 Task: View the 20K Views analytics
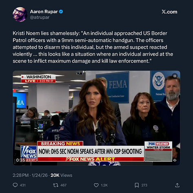click(x=61, y=175)
